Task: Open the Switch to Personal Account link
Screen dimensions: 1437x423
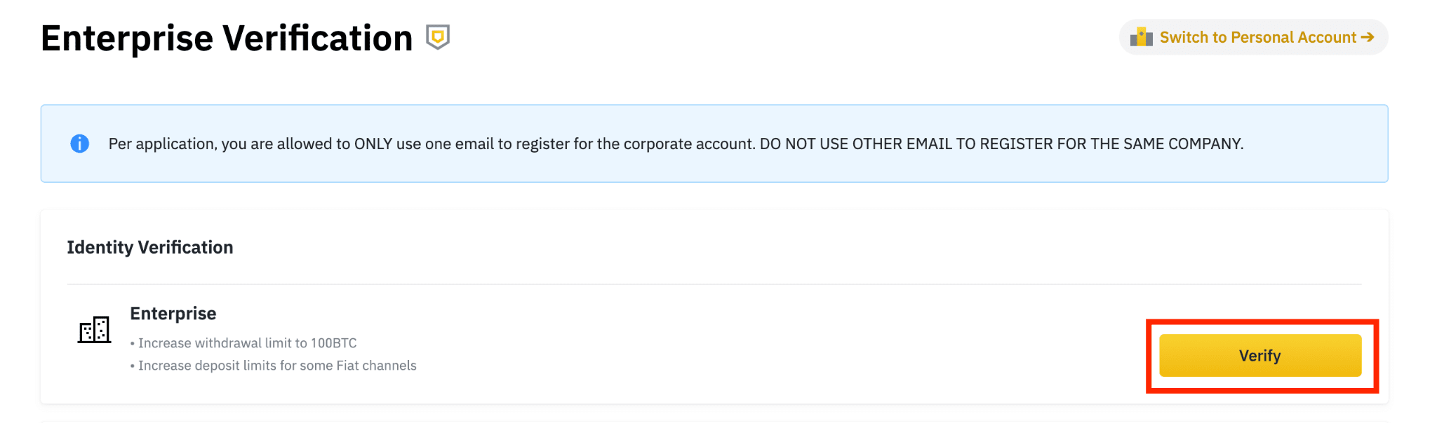Action: (x=1254, y=37)
